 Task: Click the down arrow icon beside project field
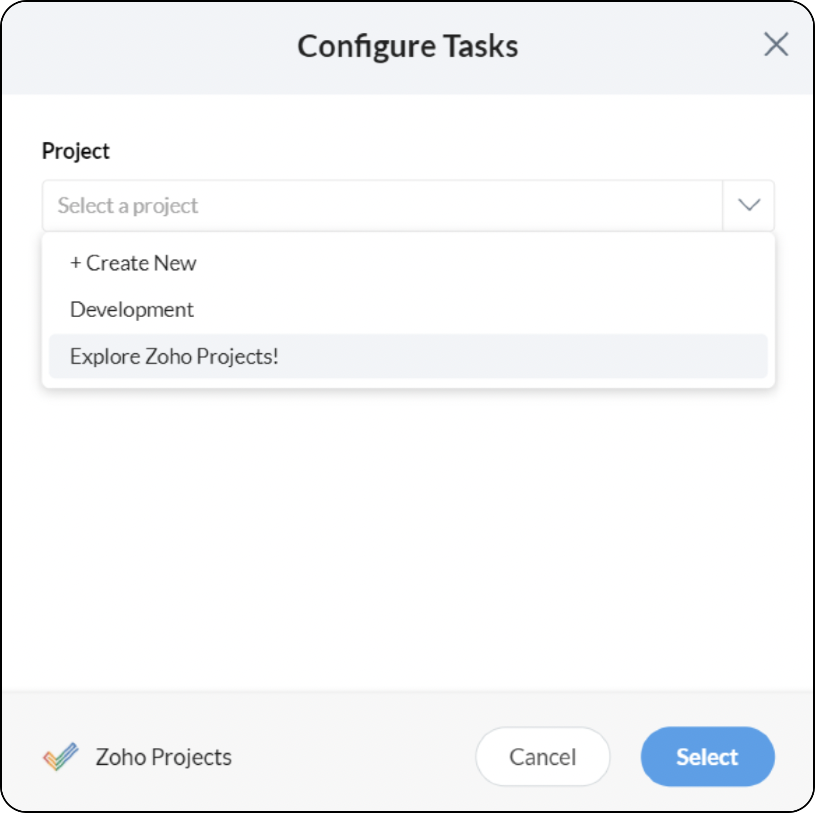point(749,205)
